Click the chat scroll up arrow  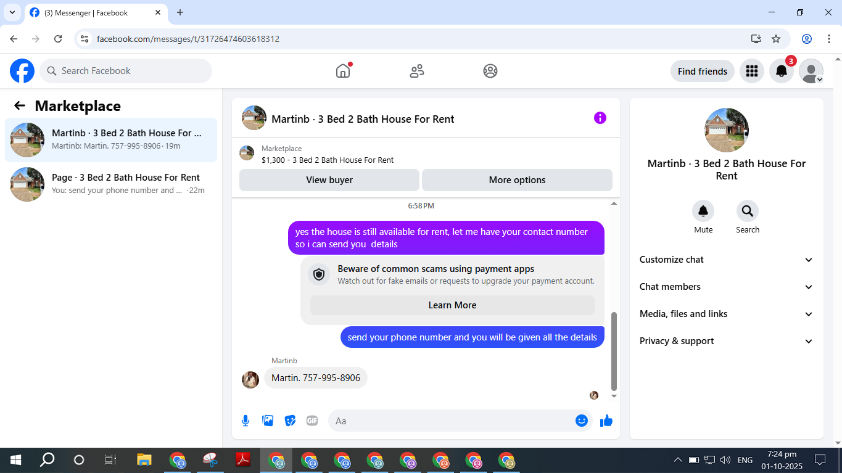[614, 204]
